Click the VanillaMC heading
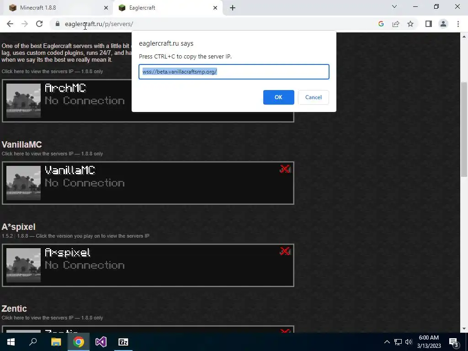 (x=22, y=144)
